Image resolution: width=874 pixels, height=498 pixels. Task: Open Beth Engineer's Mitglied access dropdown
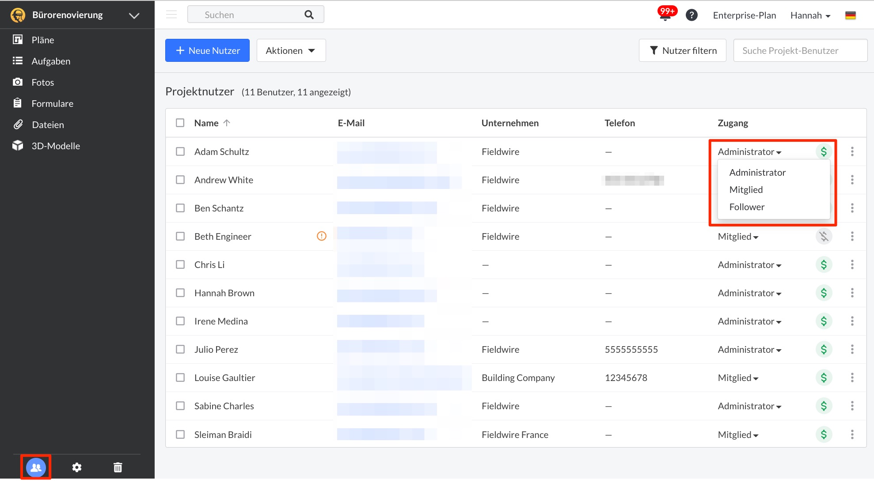738,236
